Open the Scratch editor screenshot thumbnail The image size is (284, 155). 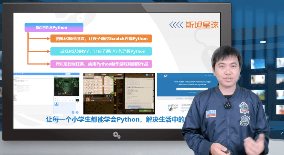(x=47, y=94)
